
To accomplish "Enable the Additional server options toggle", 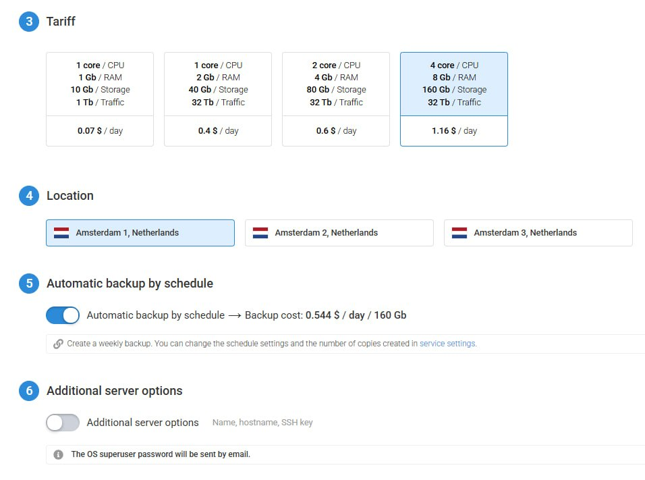I will (x=63, y=423).
